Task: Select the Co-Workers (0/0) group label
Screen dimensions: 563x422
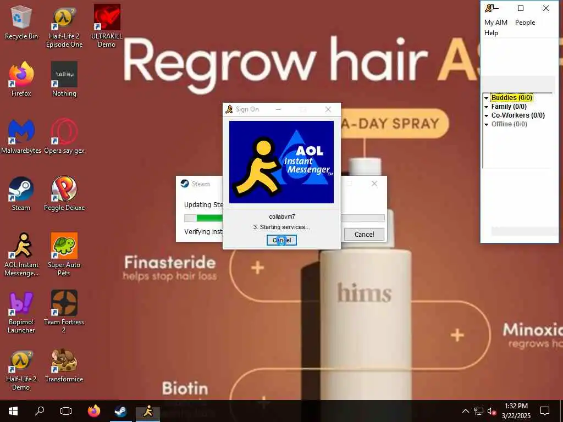Action: click(518, 115)
